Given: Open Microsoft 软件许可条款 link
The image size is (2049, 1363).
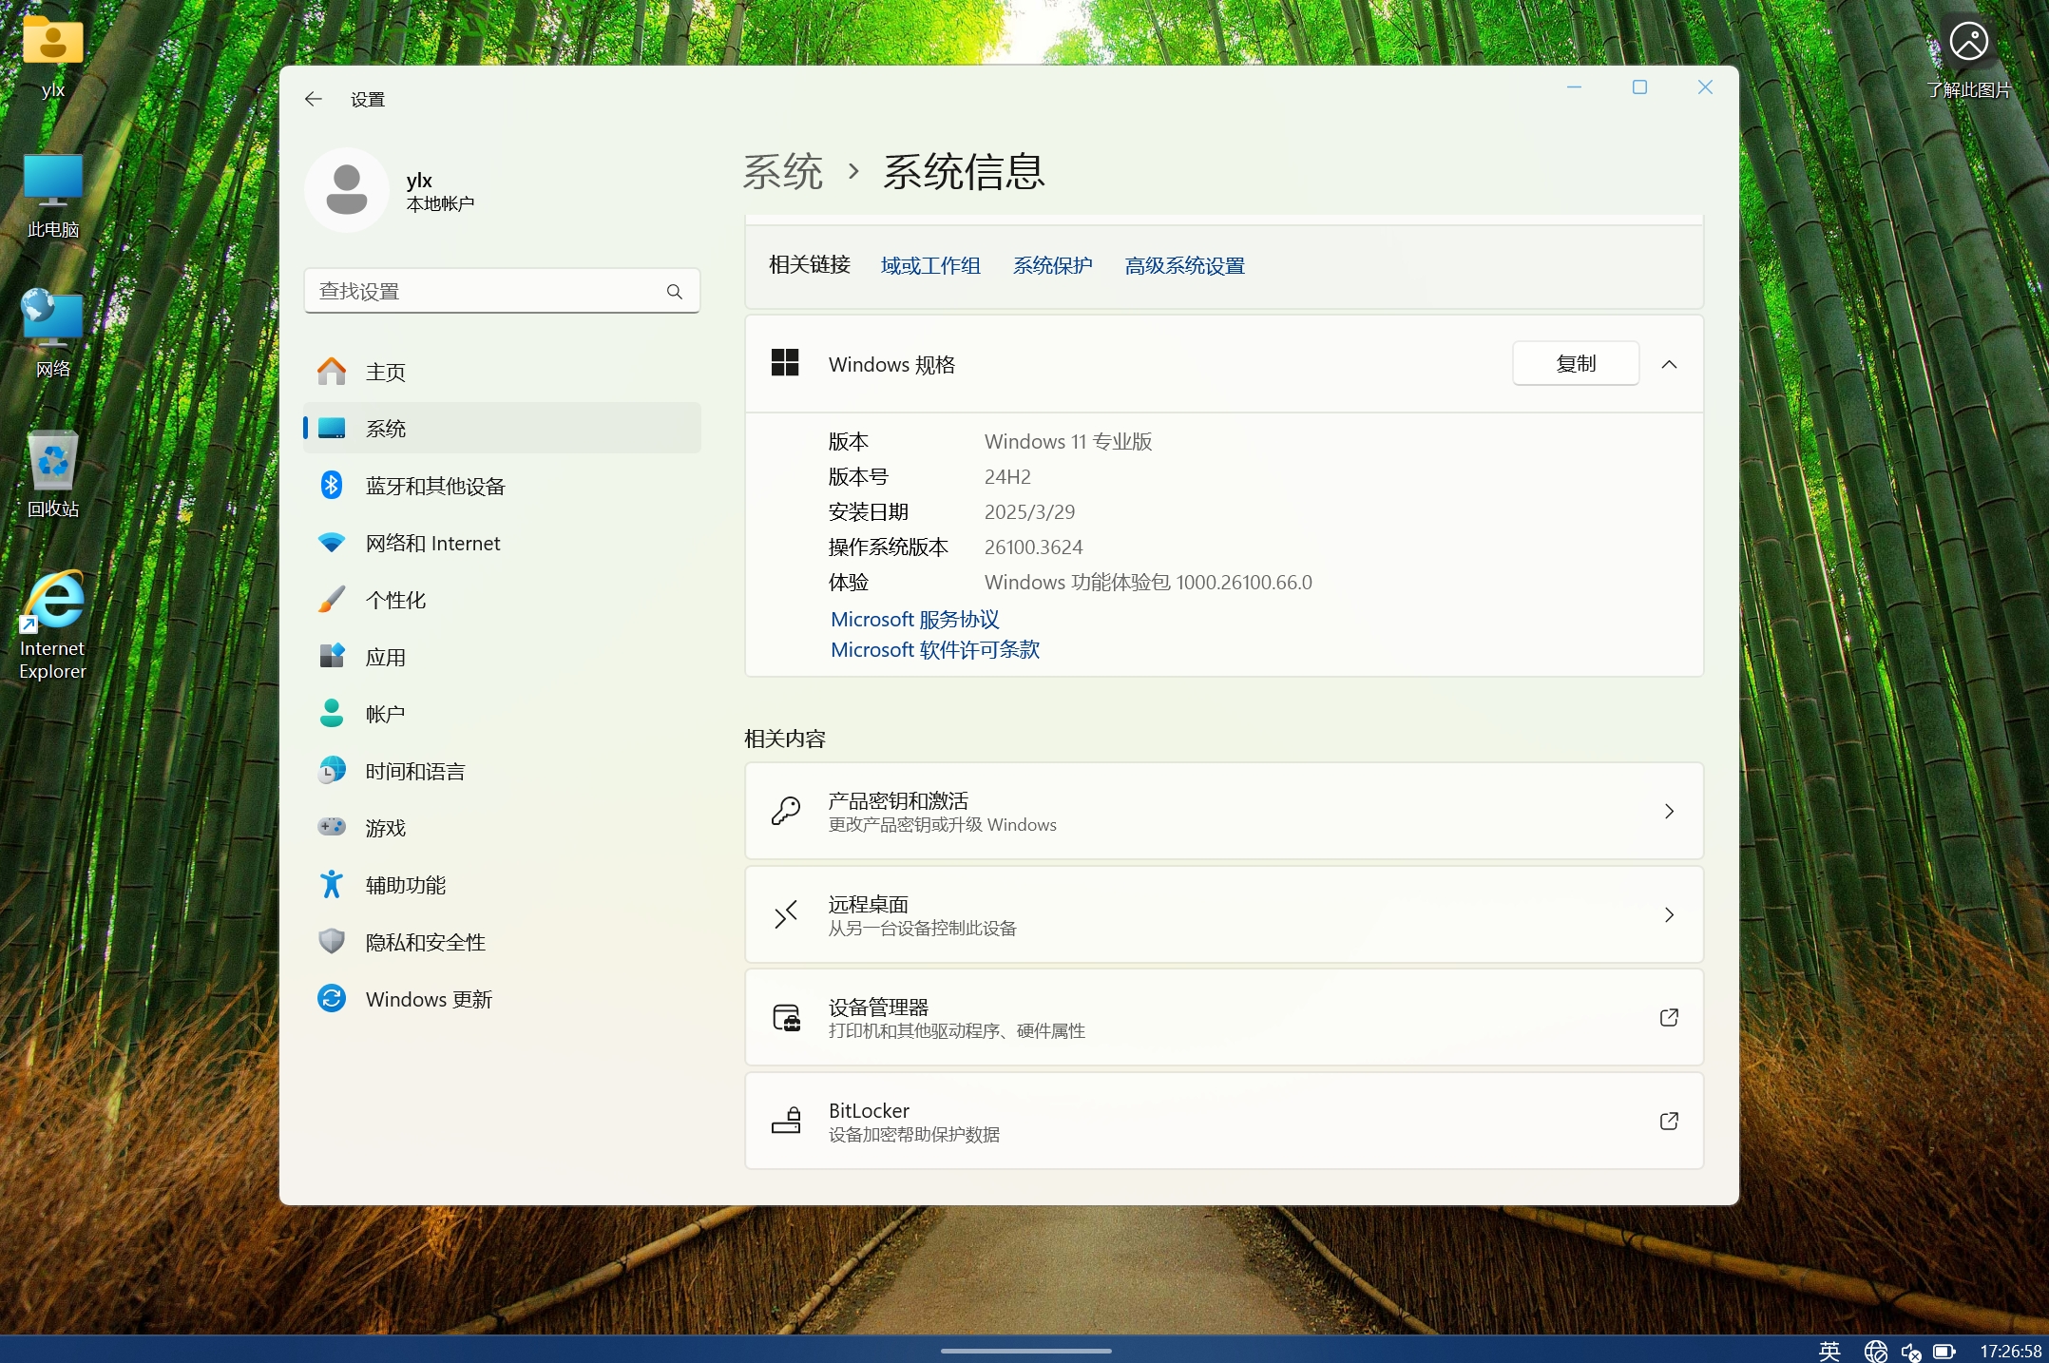Looking at the screenshot, I should 935,649.
